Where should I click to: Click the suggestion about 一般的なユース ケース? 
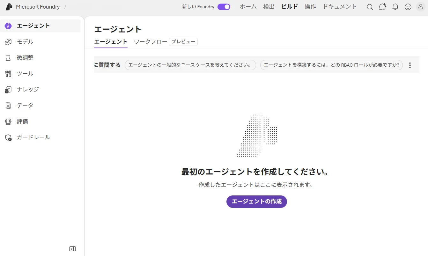(x=190, y=65)
